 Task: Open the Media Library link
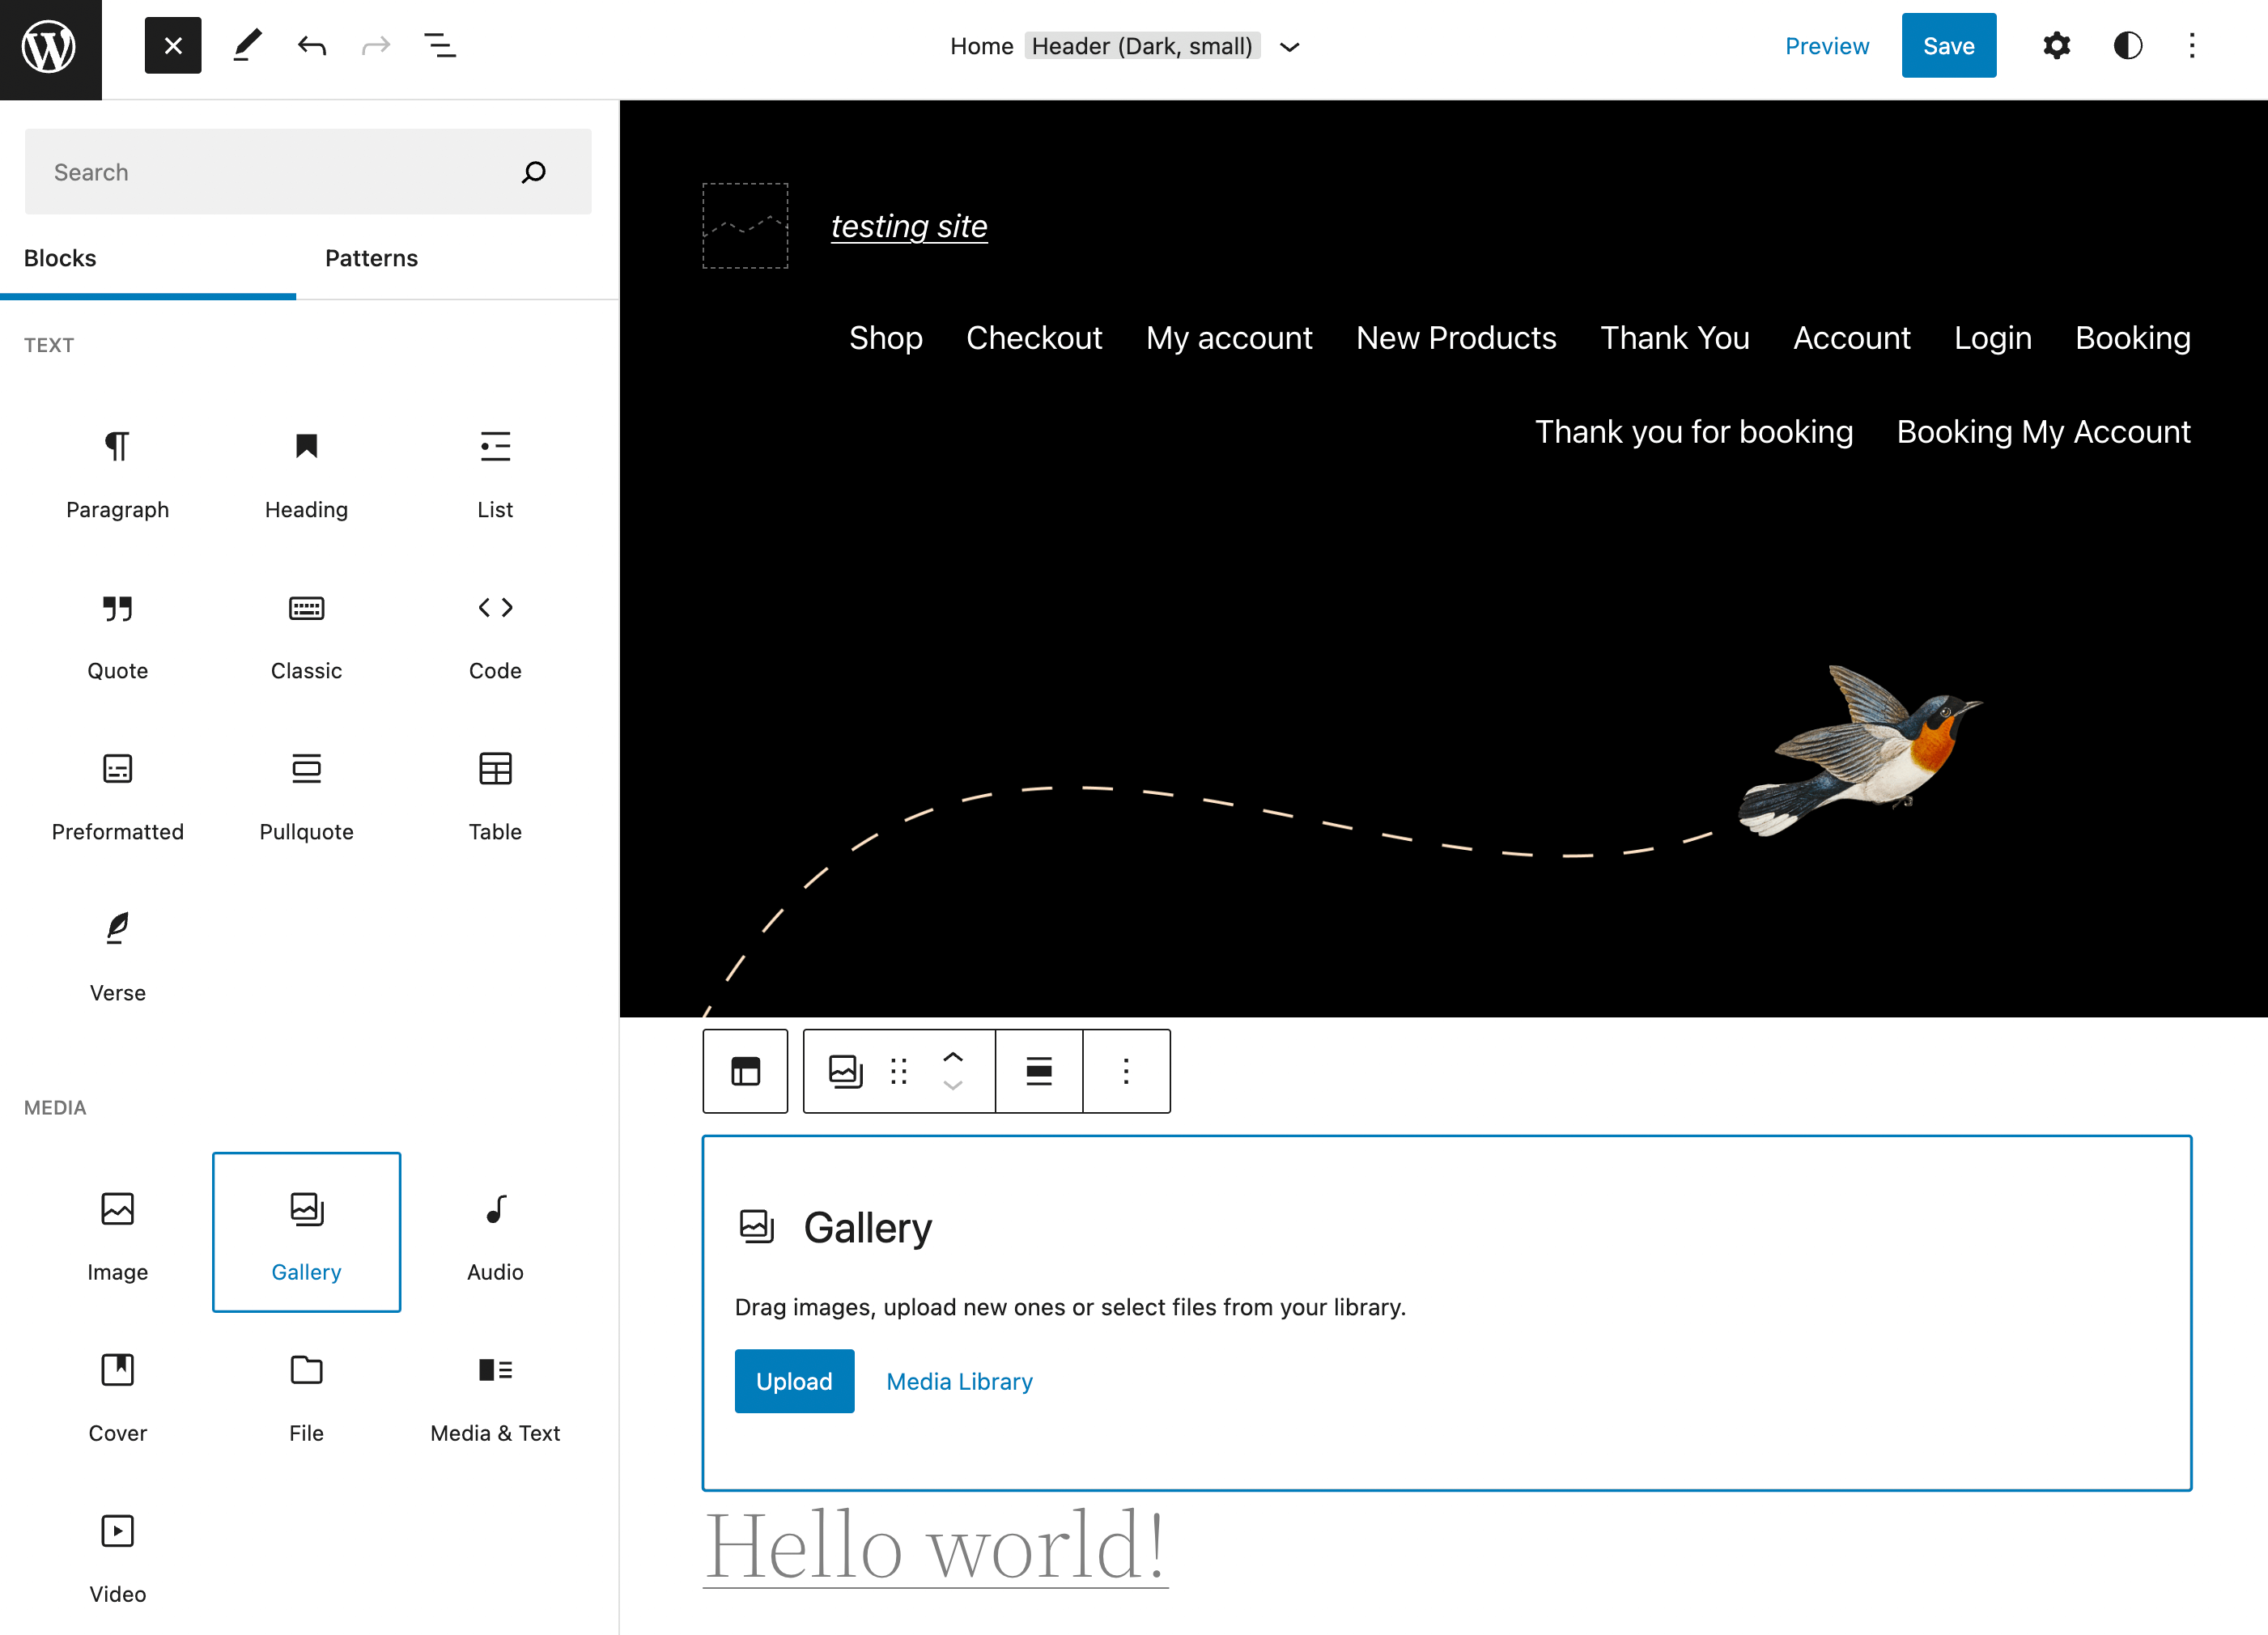[x=959, y=1381]
